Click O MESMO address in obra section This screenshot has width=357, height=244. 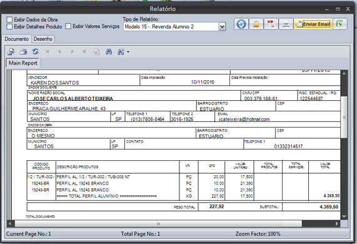(x=43, y=136)
